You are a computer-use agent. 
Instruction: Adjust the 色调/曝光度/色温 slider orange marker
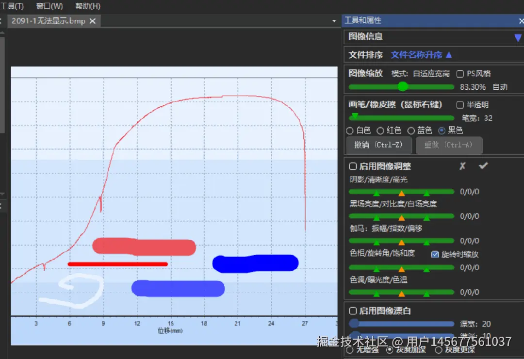pos(402,294)
